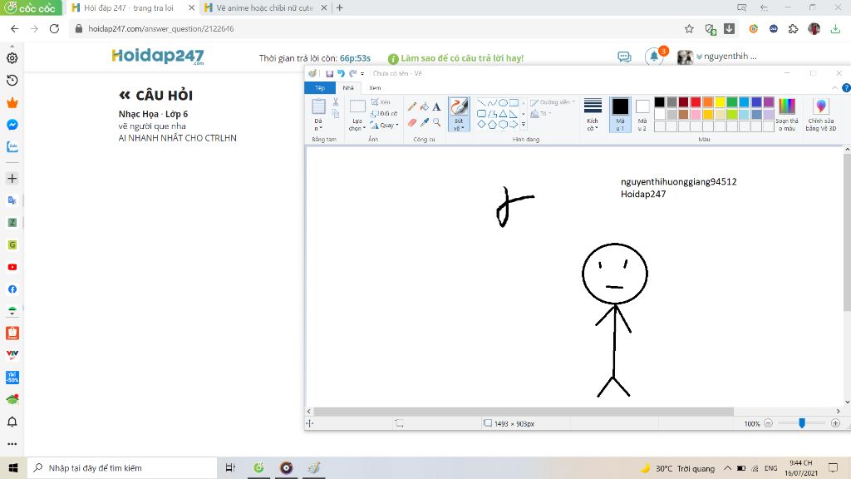This screenshot has width=851, height=479.
Task: Open a new browser tab
Action: tap(340, 7)
